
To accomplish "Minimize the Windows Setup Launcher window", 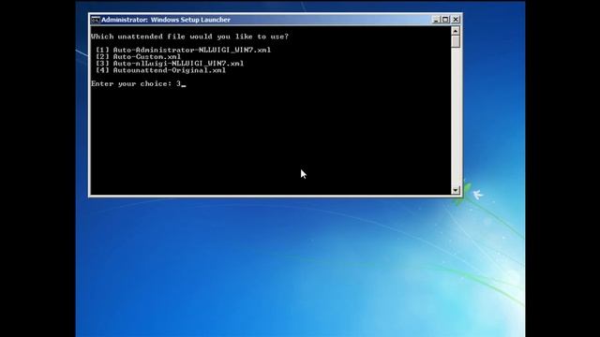I will coord(436,20).
